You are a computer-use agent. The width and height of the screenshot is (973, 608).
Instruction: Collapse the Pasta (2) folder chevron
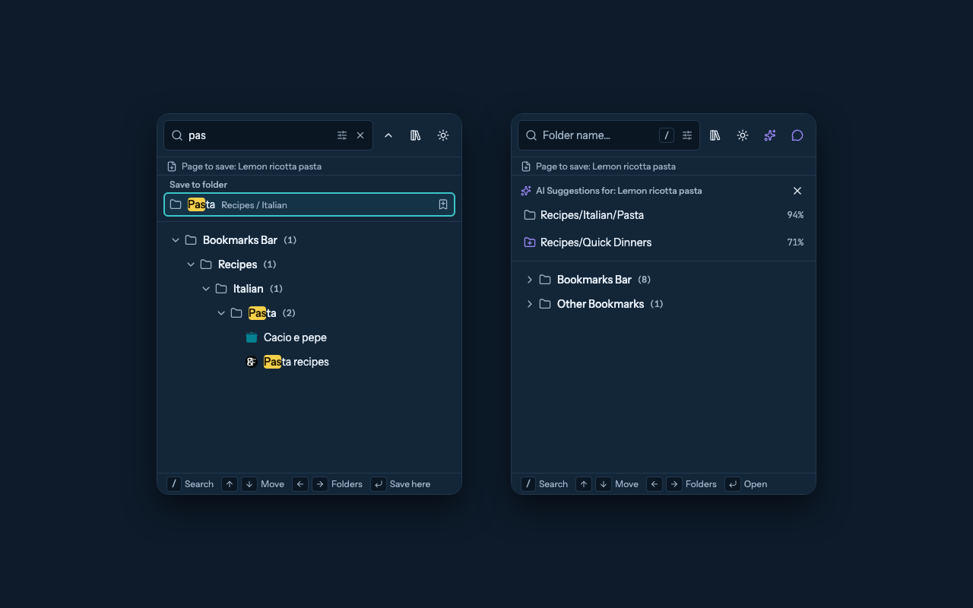tap(221, 313)
